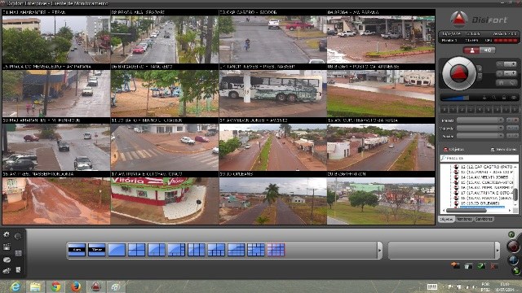This screenshot has width=522, height=293.
Task: Click the Digifort red triangle logo
Action: click(x=459, y=19)
